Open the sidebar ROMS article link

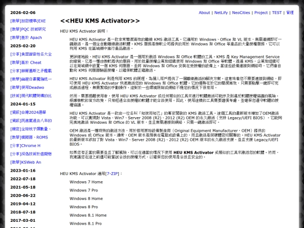pyautogui.click(x=29, y=137)
